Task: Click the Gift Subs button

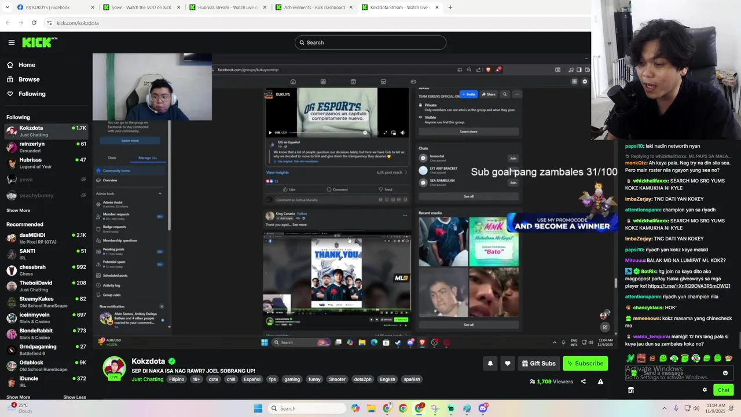Action: pyautogui.click(x=538, y=363)
